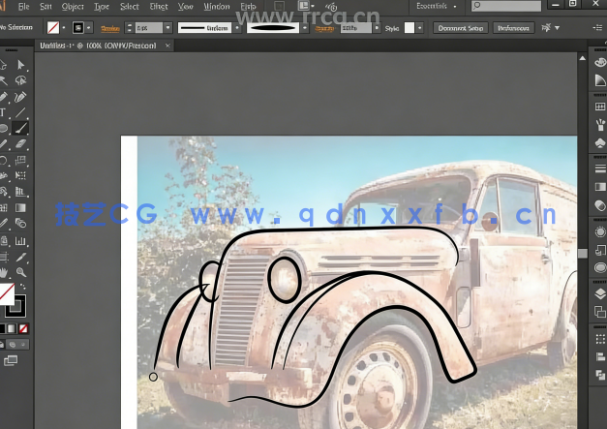Open the Graphic Styles panel

click(x=599, y=250)
